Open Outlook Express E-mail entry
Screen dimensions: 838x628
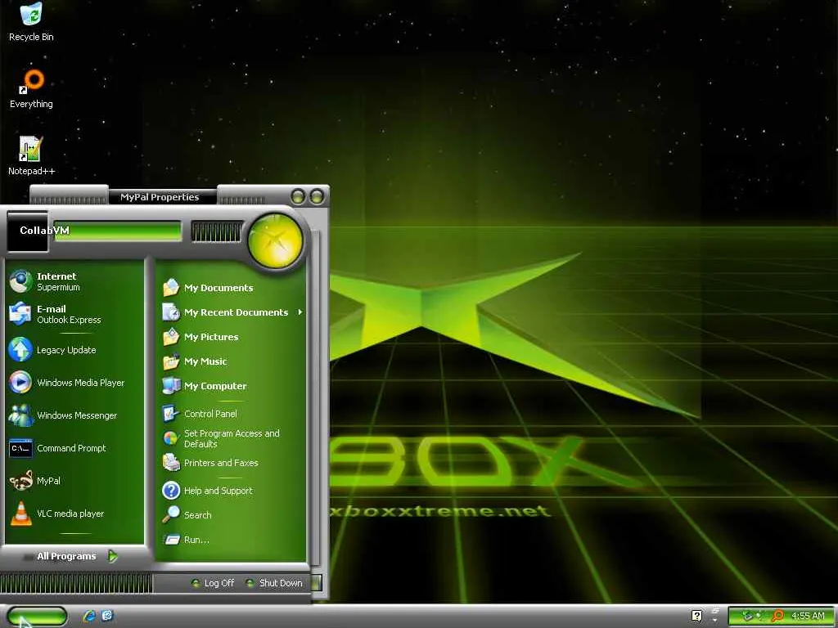(74, 314)
